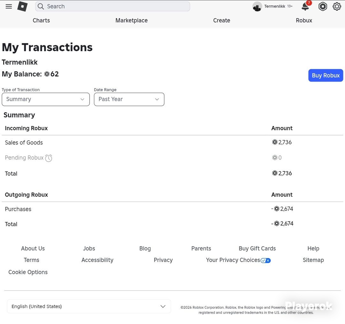Click the Pending Robux label

(x=24, y=158)
